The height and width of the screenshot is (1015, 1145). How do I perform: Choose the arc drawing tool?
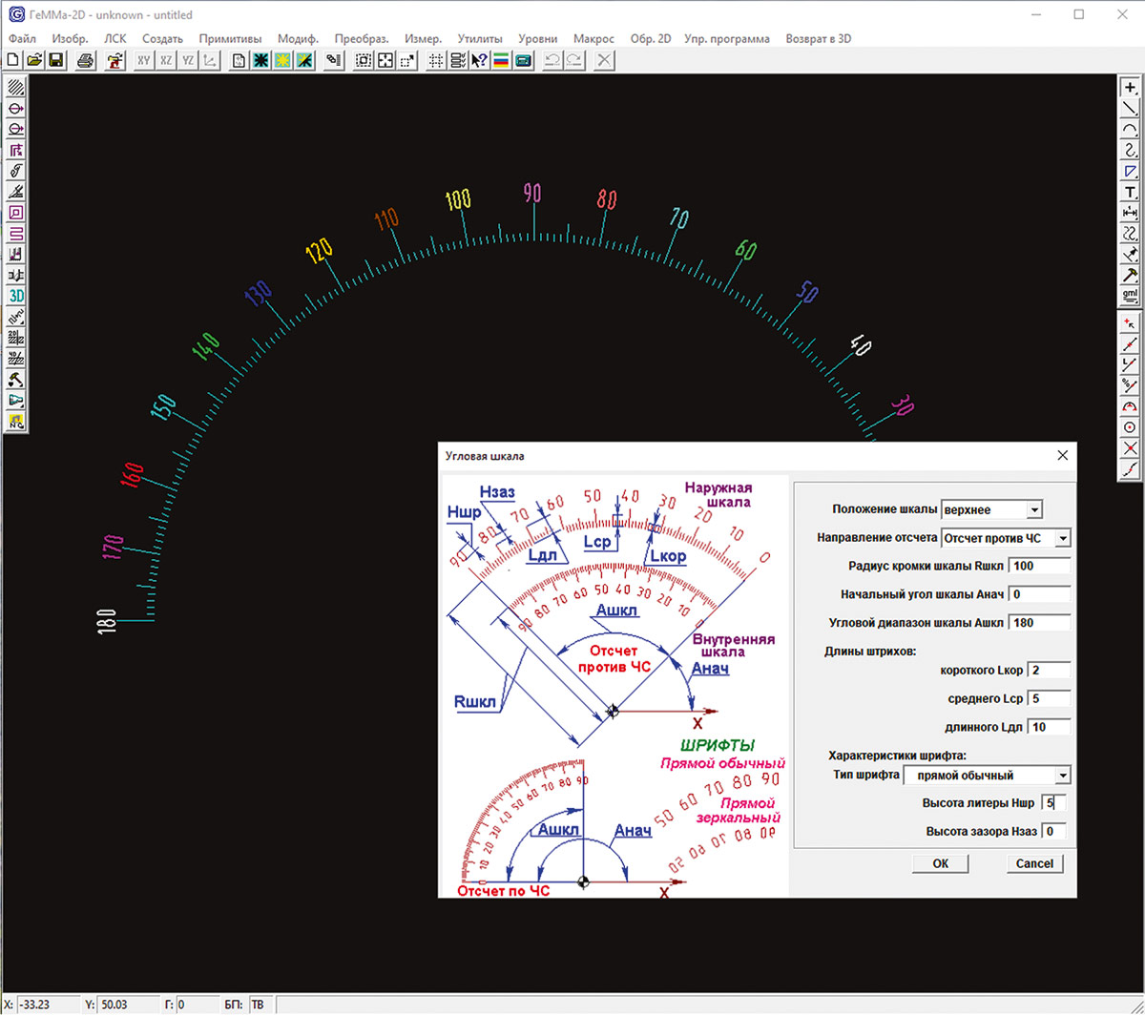[1130, 130]
